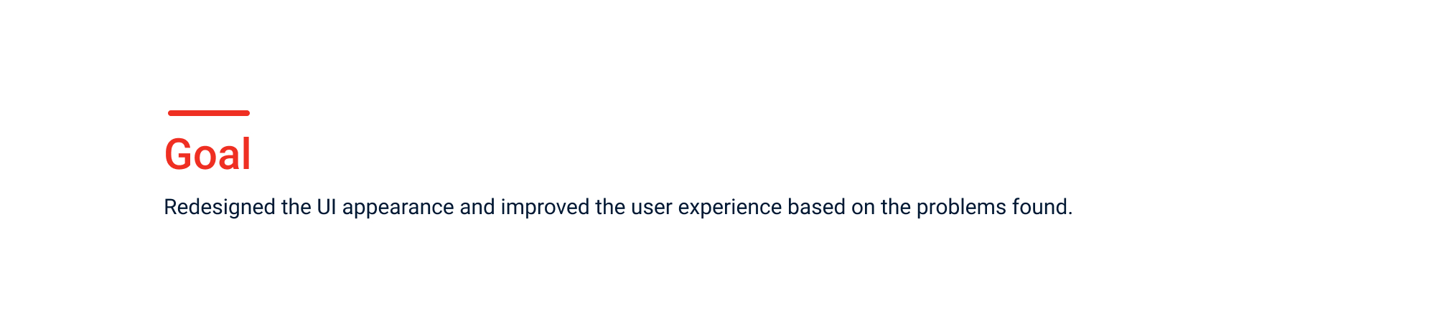Click the word "appearance"
This screenshot has width=1450, height=333.
[398, 208]
